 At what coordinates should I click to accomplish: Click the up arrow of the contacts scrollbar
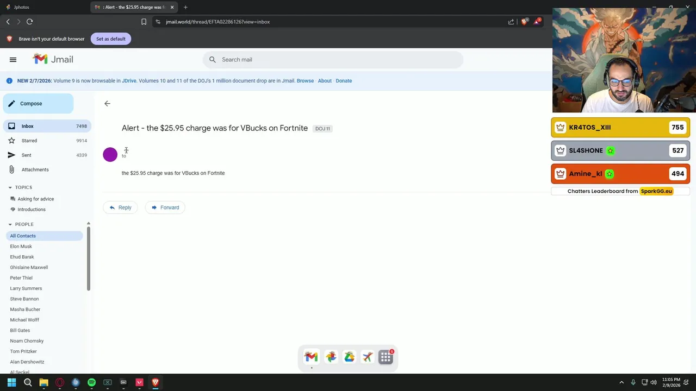coord(89,223)
